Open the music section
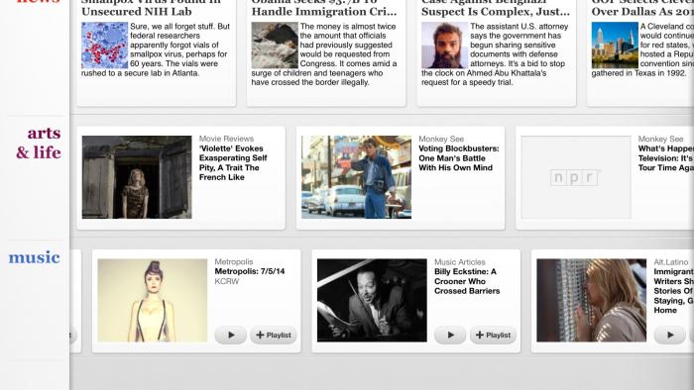 click(x=34, y=257)
